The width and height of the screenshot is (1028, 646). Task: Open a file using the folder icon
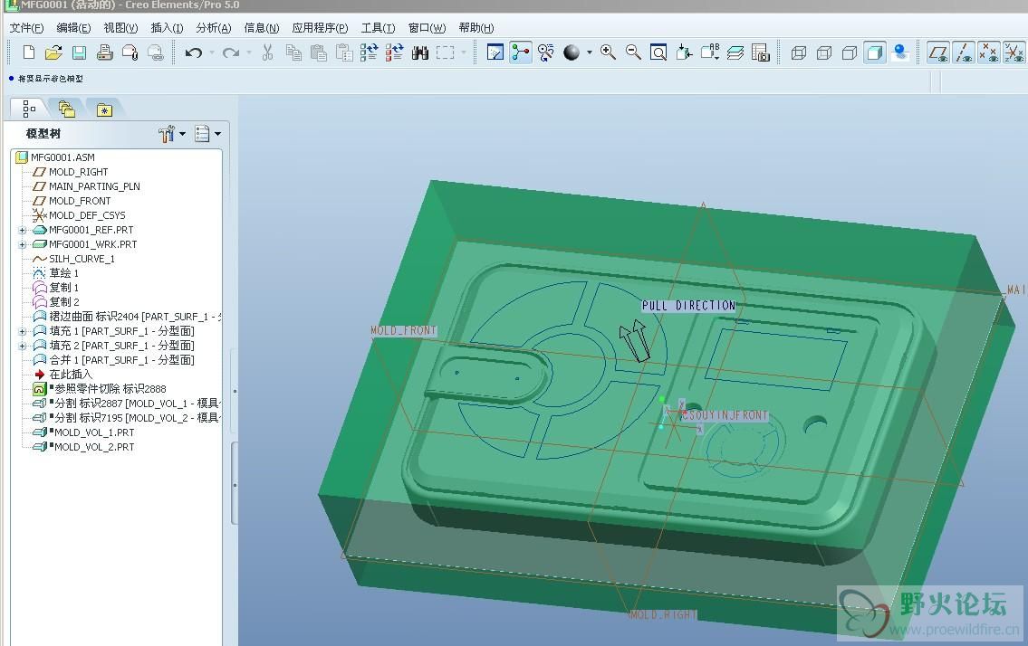(53, 52)
